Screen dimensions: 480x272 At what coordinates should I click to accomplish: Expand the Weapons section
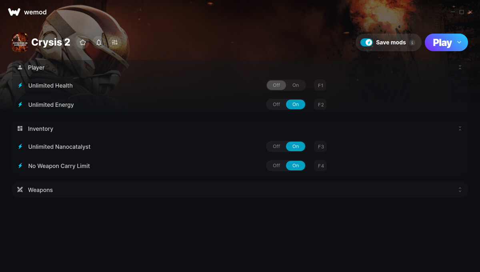[x=460, y=190]
